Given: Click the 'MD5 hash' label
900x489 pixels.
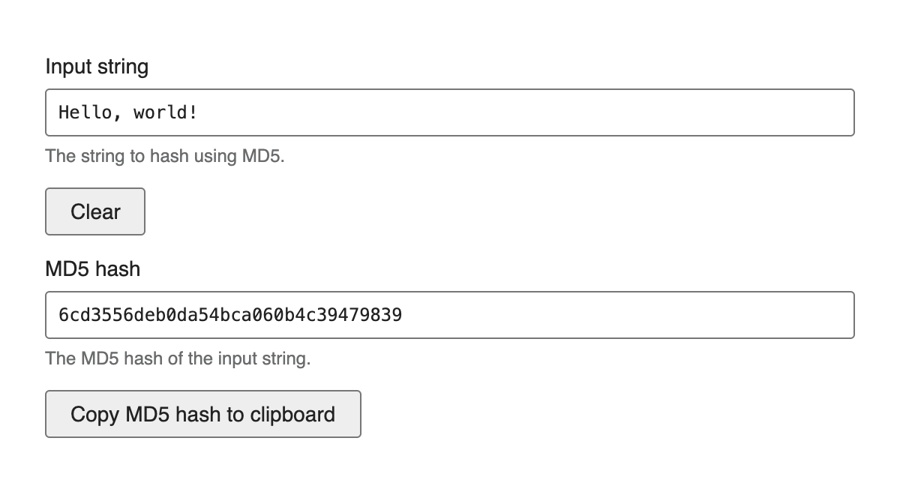Looking at the screenshot, I should (93, 268).
